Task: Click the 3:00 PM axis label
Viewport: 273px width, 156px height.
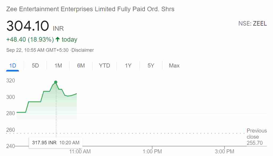Action: tap(224, 151)
